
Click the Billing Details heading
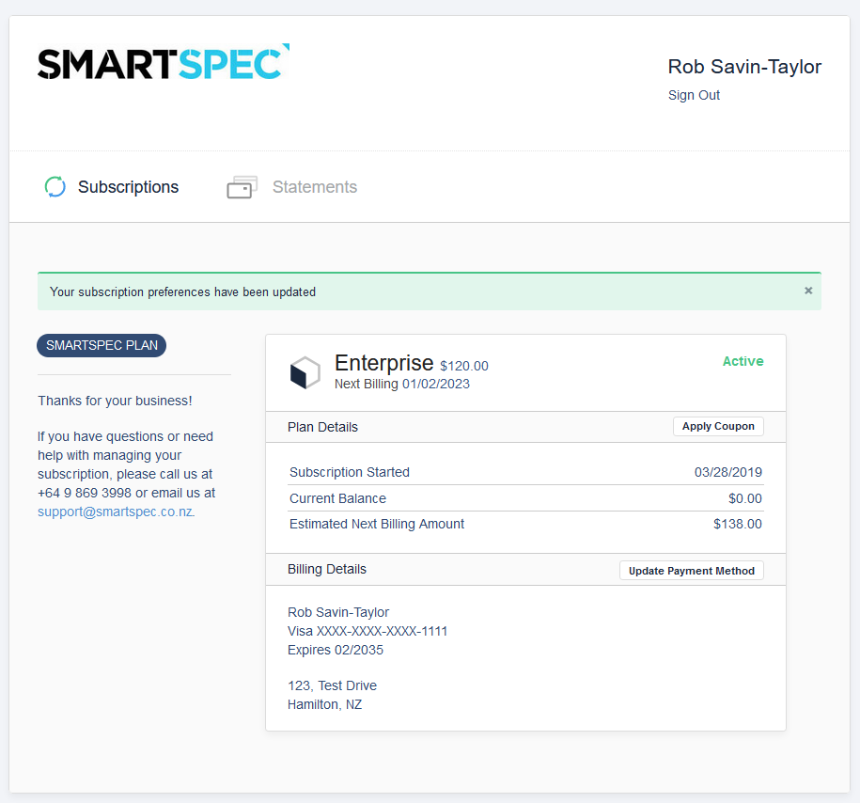(327, 570)
